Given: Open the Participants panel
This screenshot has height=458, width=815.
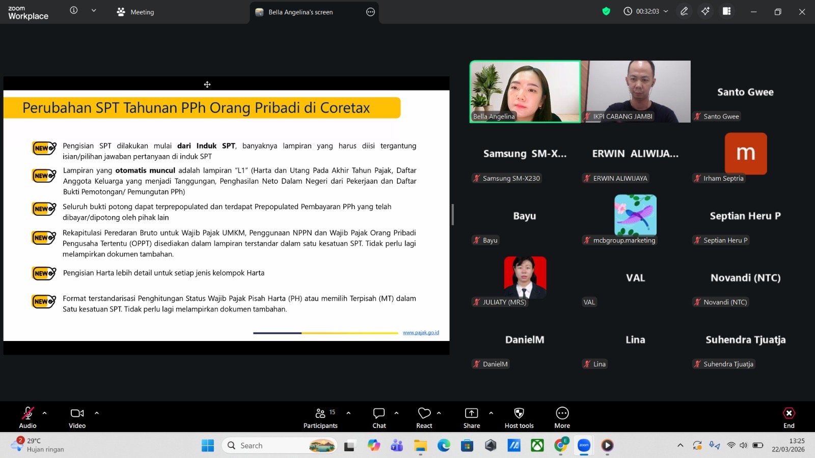Looking at the screenshot, I should pos(320,417).
